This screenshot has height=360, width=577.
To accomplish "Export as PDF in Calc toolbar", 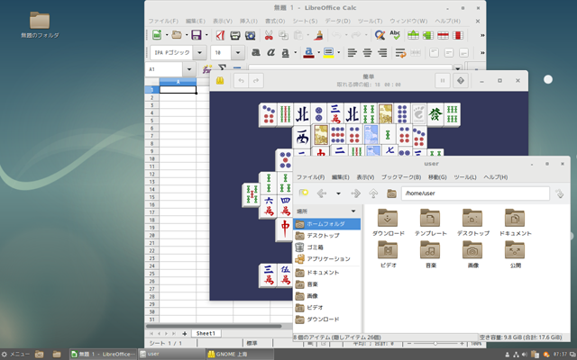I will pyautogui.click(x=220, y=35).
